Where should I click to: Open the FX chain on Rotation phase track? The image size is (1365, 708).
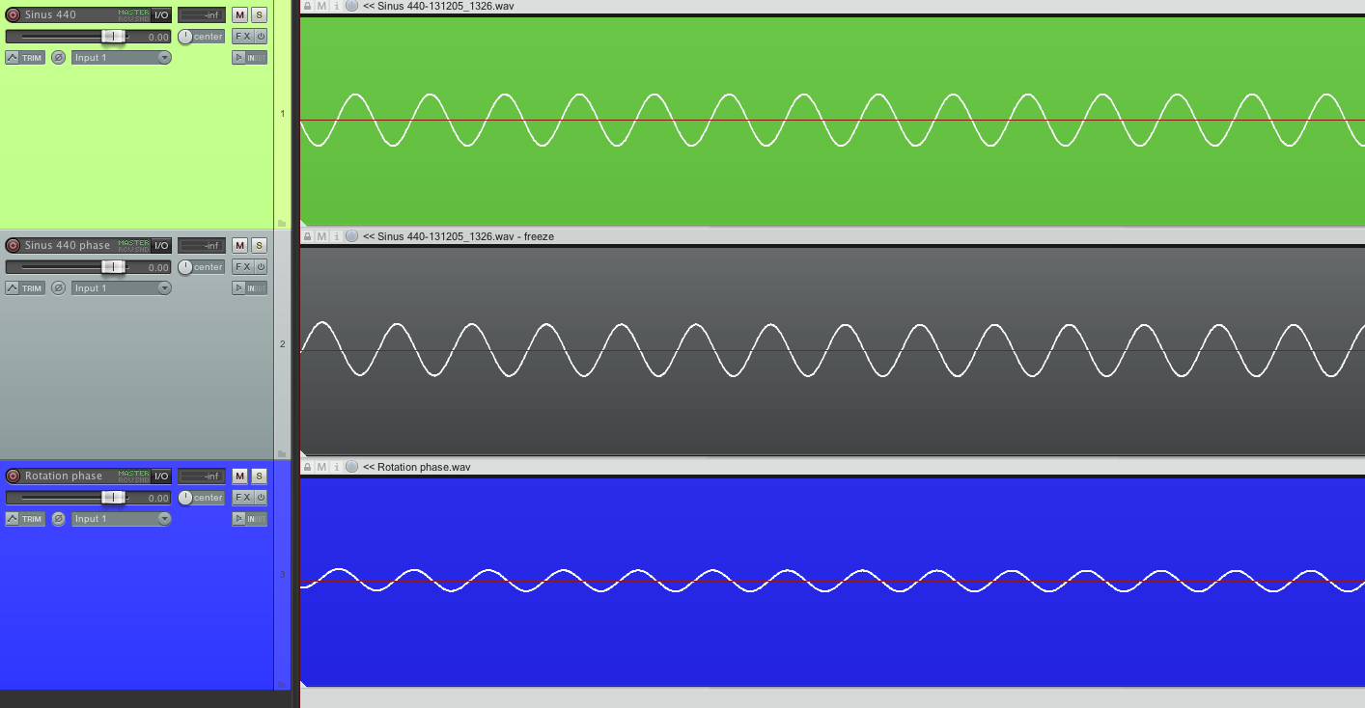(242, 498)
